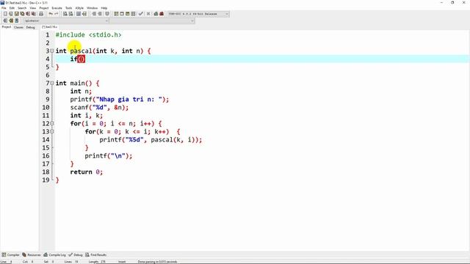
Task: Click the Compile and Run toolbar icon
Action: pos(127,14)
